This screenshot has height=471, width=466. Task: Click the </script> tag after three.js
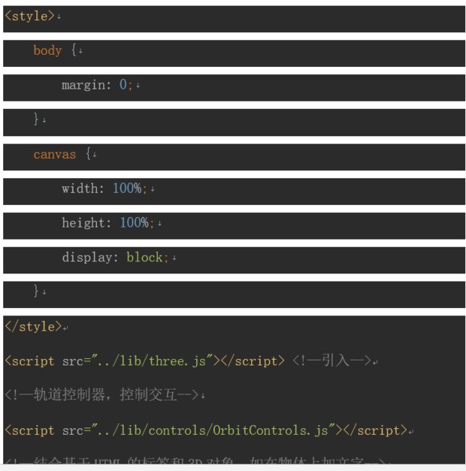point(250,361)
